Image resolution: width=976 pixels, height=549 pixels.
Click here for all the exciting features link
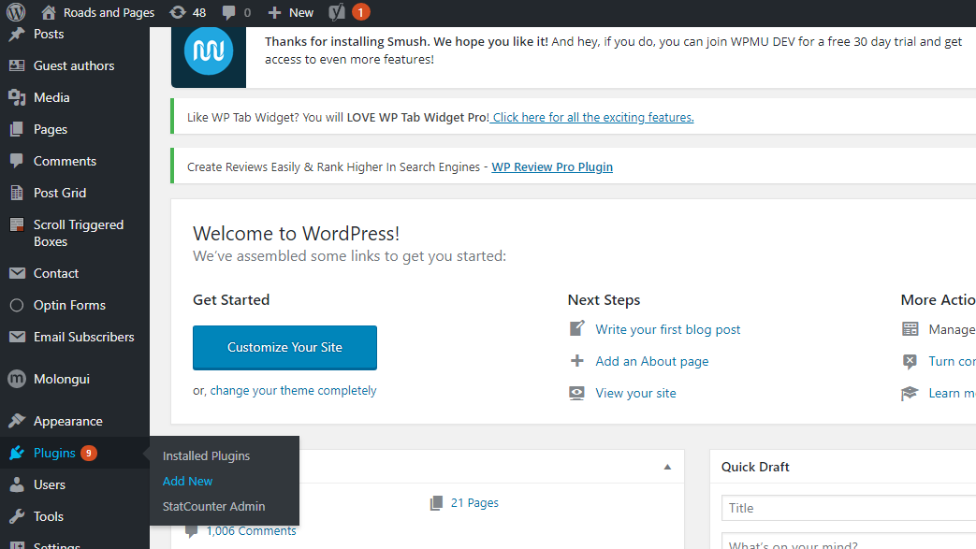592,117
